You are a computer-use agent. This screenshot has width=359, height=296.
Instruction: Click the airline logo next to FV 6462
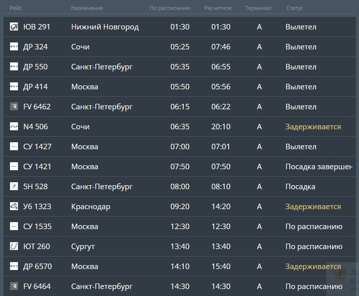(x=14, y=107)
